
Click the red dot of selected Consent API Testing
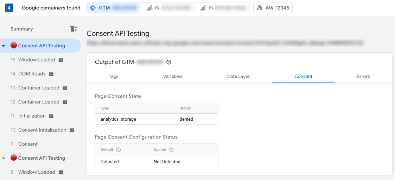(14, 45)
